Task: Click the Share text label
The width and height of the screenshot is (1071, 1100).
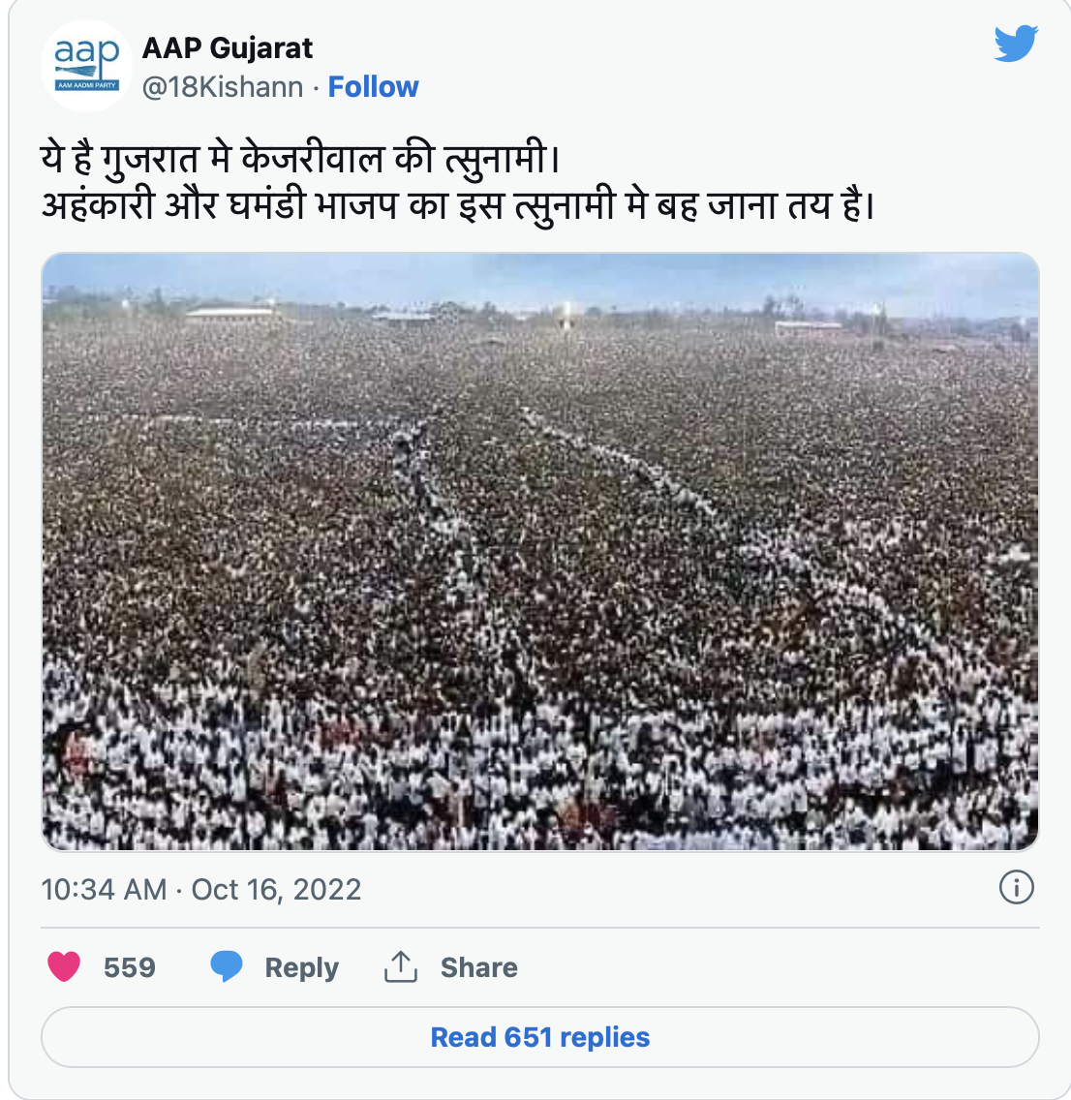Action: pos(478,967)
